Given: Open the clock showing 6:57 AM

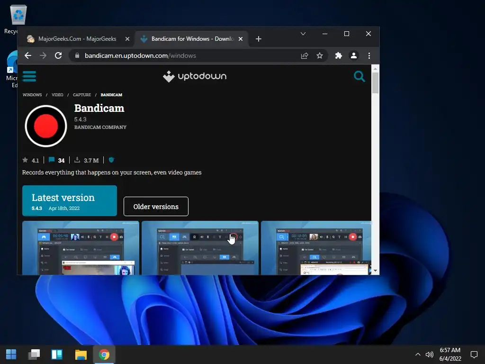Looking at the screenshot, I should (x=450, y=355).
